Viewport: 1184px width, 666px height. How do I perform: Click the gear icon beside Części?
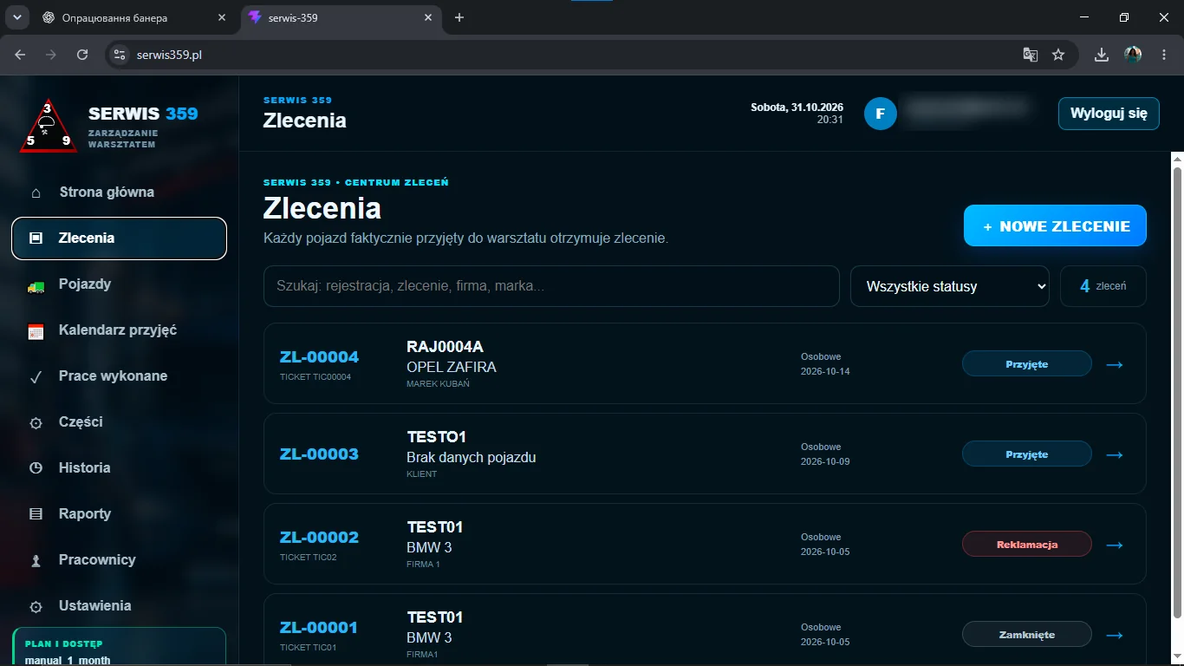coord(36,423)
